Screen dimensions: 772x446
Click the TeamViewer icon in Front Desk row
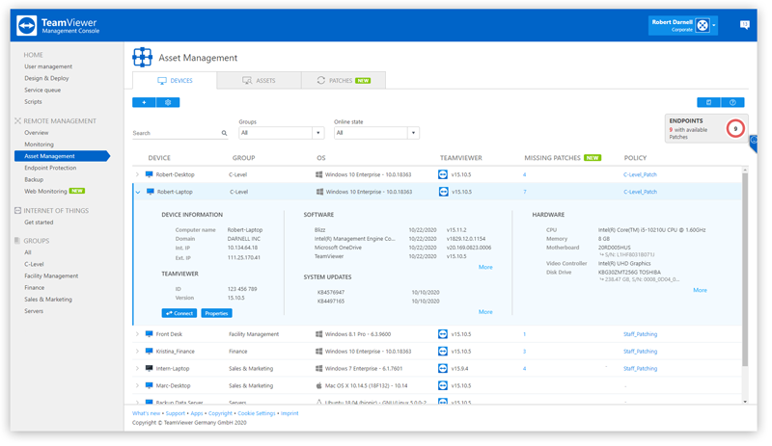click(x=443, y=334)
